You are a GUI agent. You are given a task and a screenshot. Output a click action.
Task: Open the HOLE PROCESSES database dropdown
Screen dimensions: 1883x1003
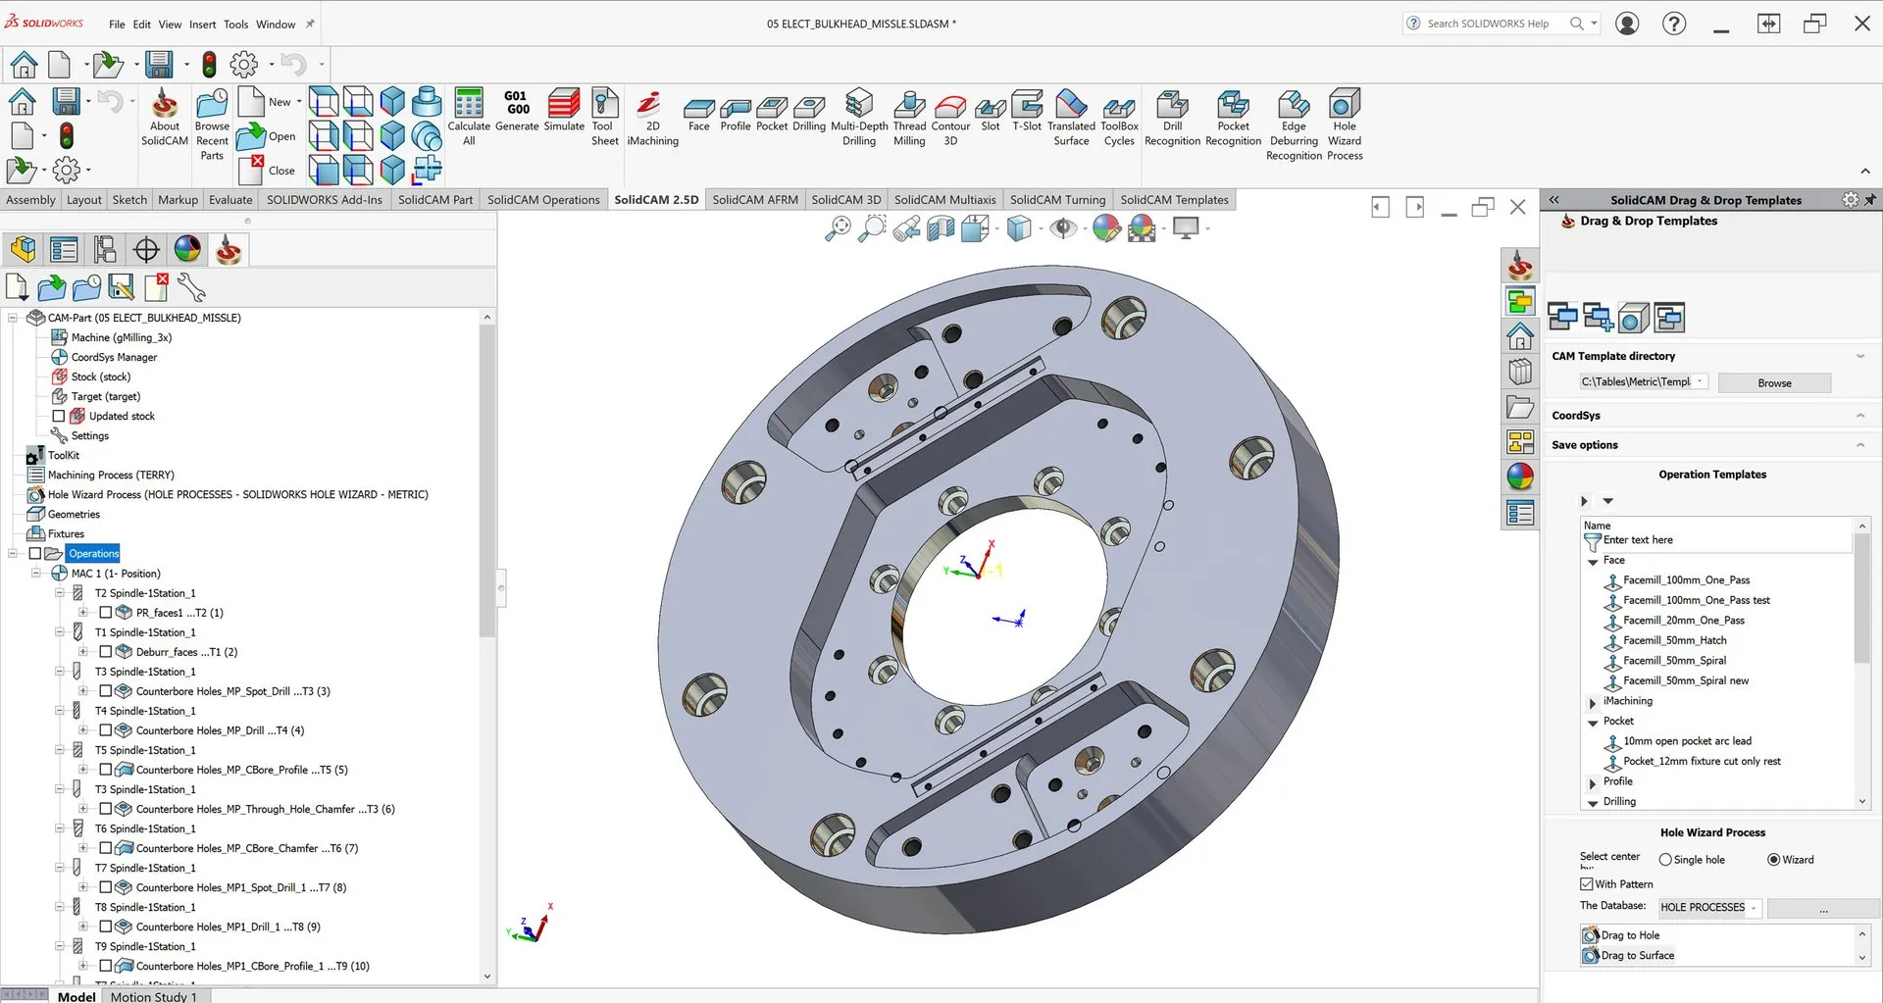pyautogui.click(x=1754, y=908)
